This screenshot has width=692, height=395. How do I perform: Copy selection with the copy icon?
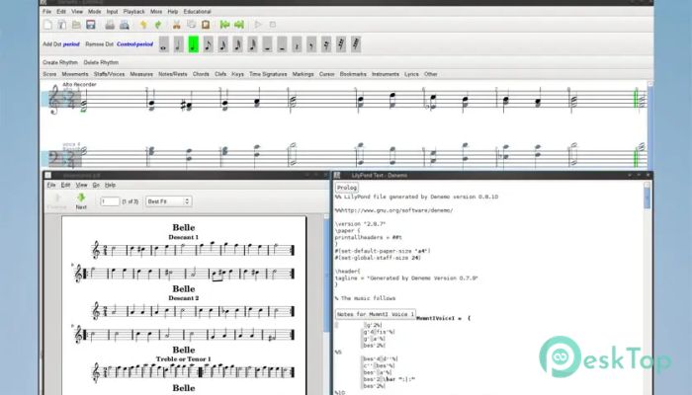[x=191, y=25]
